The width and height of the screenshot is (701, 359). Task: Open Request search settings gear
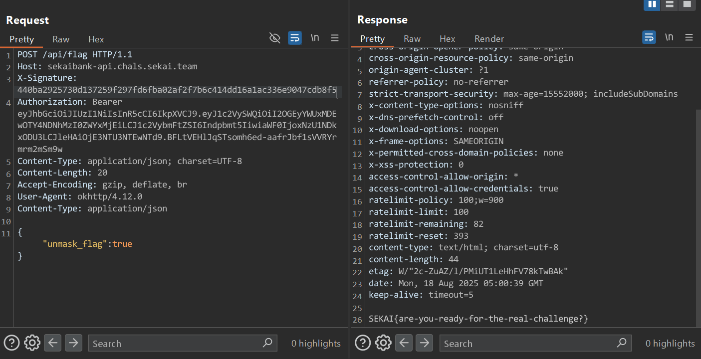click(32, 343)
